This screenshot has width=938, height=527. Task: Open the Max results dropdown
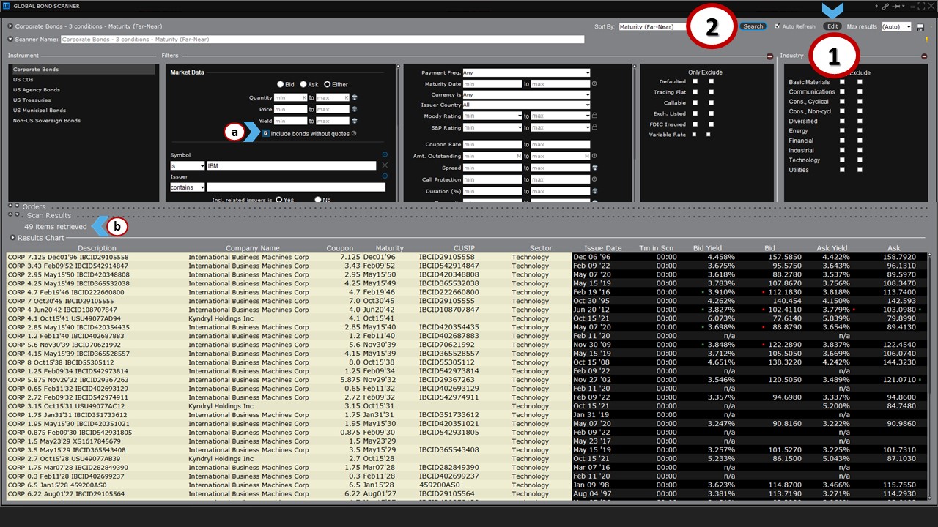coord(896,27)
